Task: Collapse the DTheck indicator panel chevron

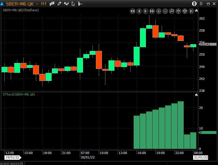Action: (196, 95)
